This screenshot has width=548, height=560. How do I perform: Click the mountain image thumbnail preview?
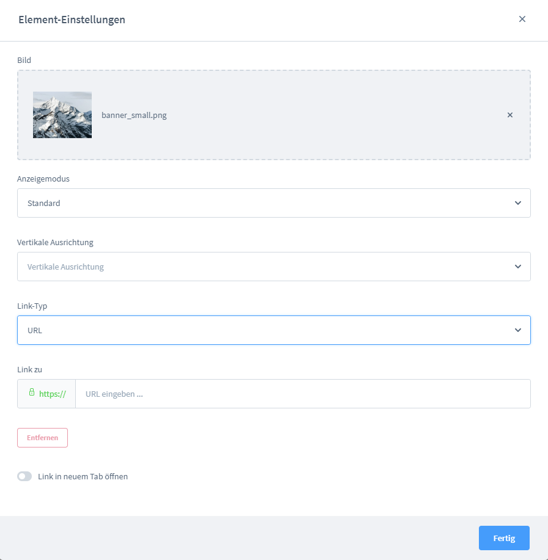62,115
